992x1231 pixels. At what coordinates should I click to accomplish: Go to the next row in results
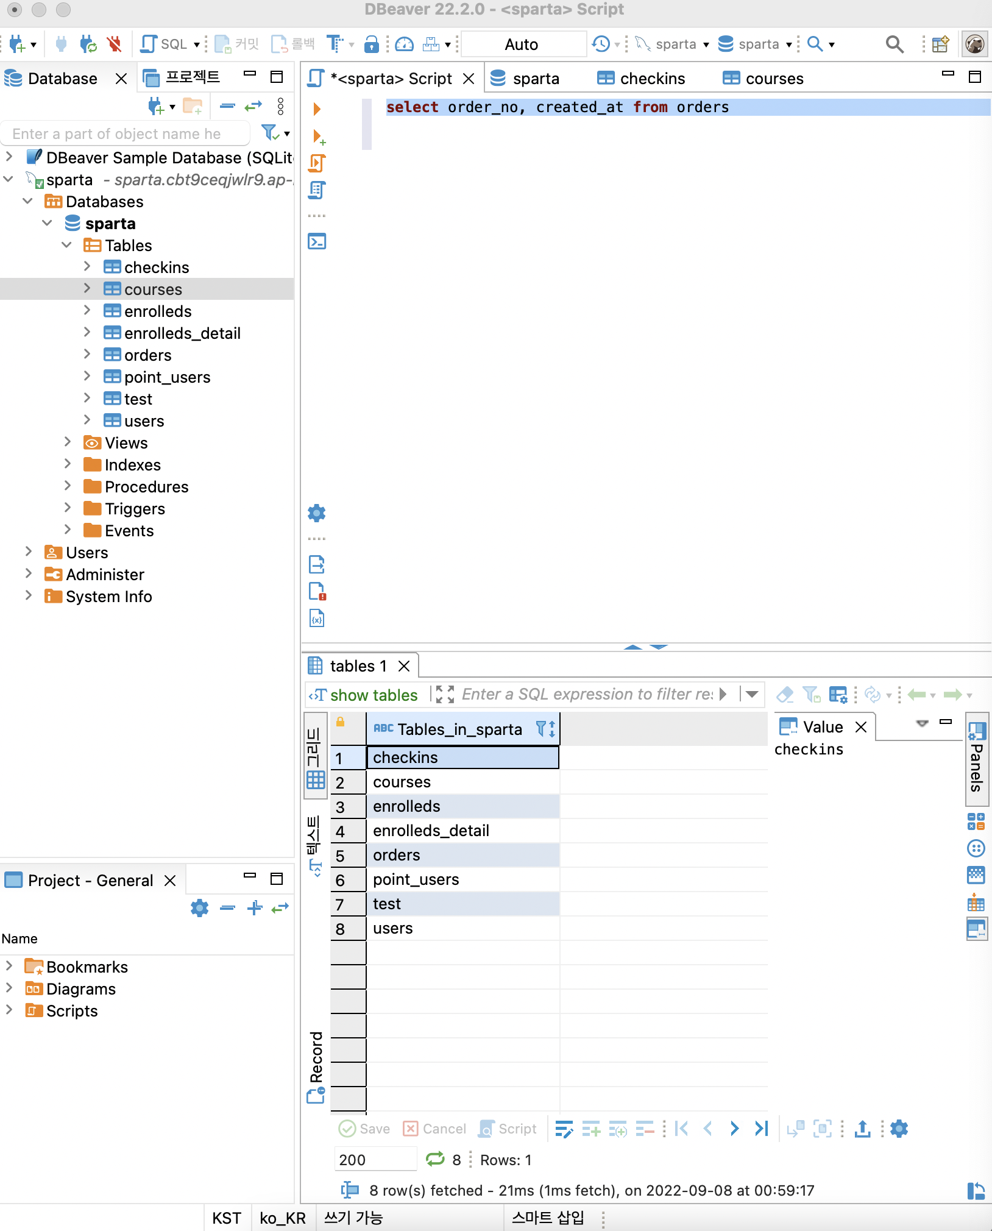pos(734,1129)
